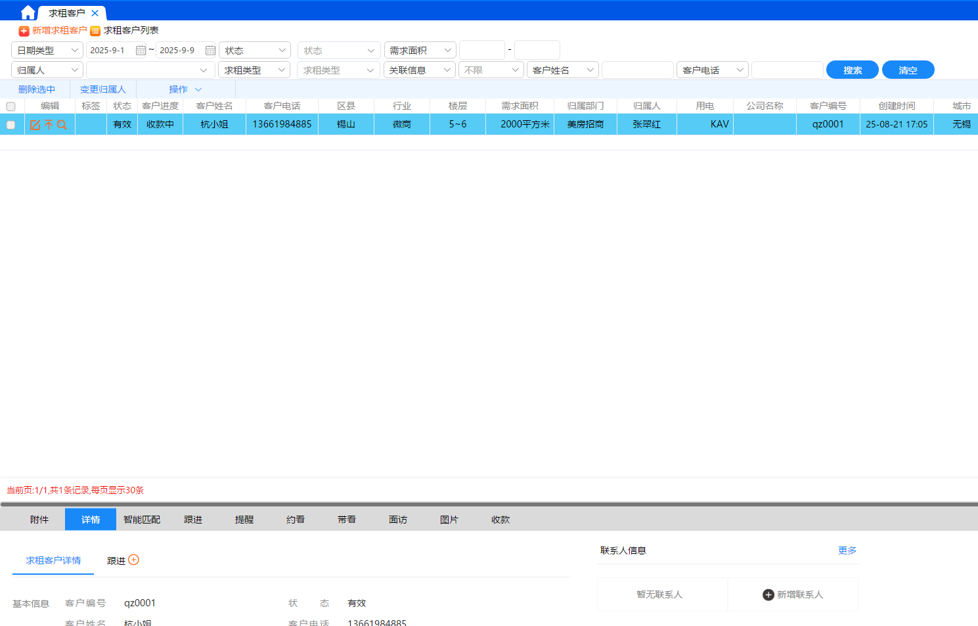Click the orange plus icon for 新增求租客户

(24, 31)
